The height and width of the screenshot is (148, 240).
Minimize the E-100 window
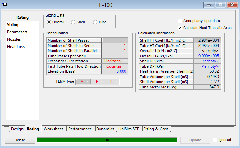pyautogui.click(x=208, y=5)
